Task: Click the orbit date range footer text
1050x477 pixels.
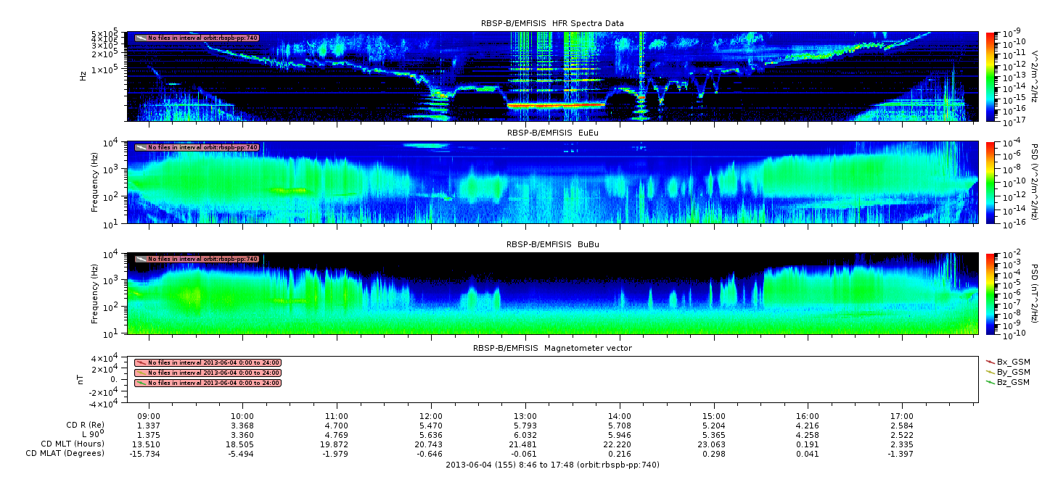Action: pos(552,465)
